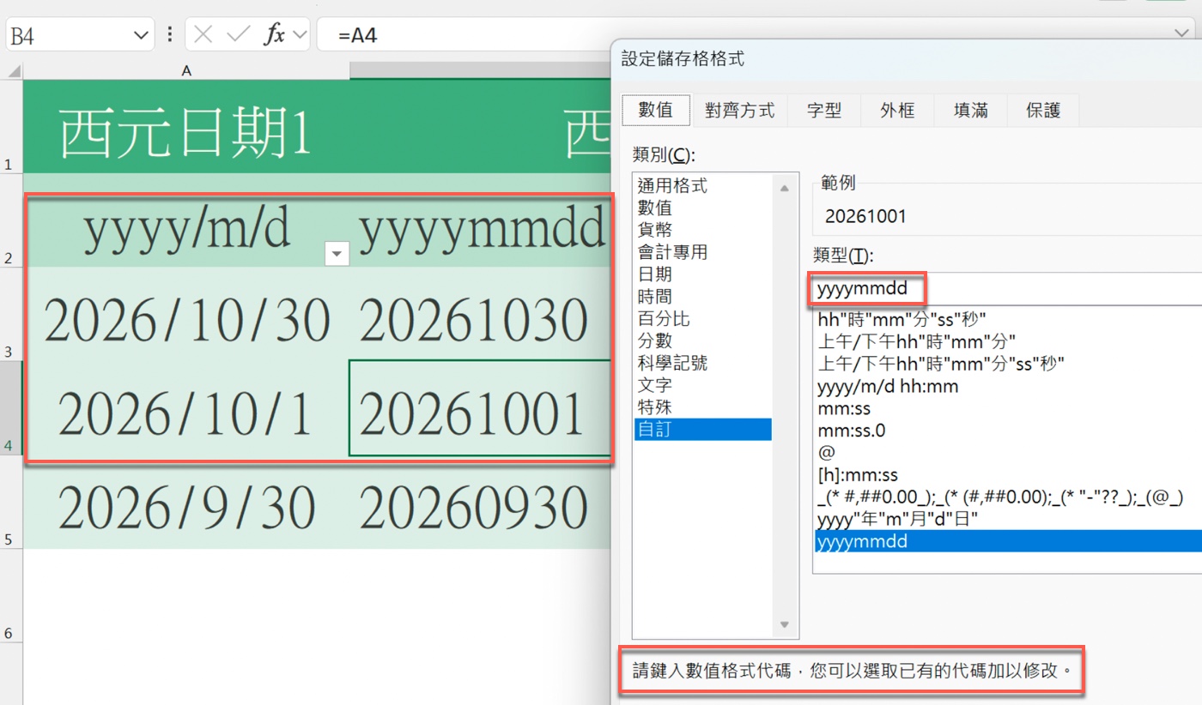
Task: Select row 5 header
Action: [11, 502]
